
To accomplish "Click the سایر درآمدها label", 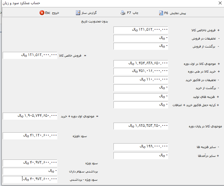I will click(207, 156).
